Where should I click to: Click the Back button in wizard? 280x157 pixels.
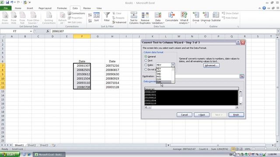coord(202,115)
